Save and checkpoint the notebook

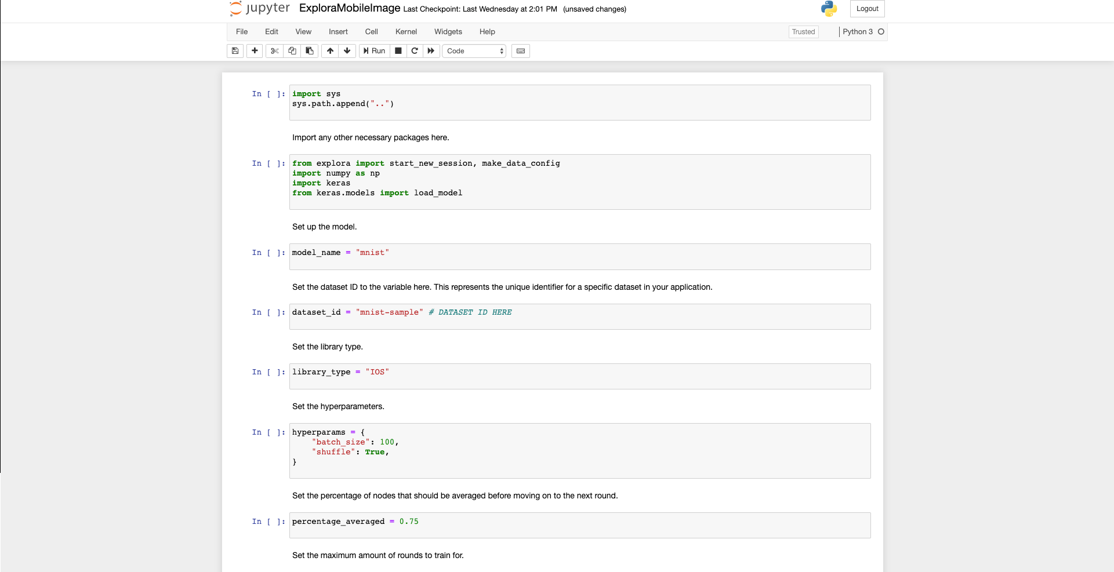click(x=235, y=51)
